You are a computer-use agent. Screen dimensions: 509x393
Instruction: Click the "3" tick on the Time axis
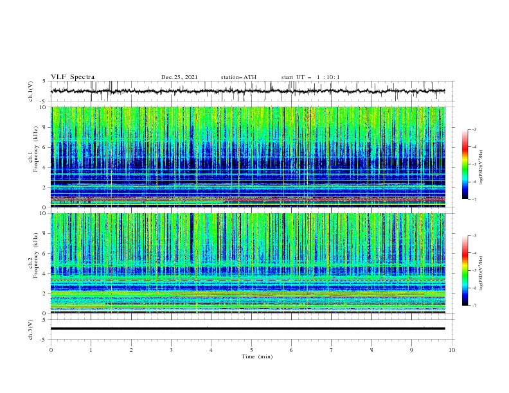pos(171,350)
